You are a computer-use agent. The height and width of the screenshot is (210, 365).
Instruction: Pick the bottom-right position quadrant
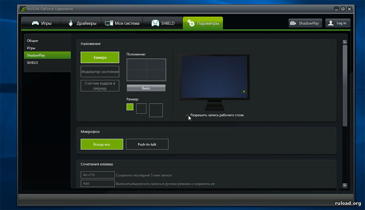pyautogui.click(x=156, y=75)
